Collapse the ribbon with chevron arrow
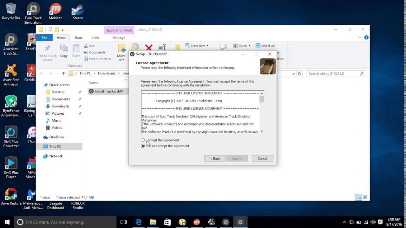This screenshot has height=228, width=406. click(360, 37)
